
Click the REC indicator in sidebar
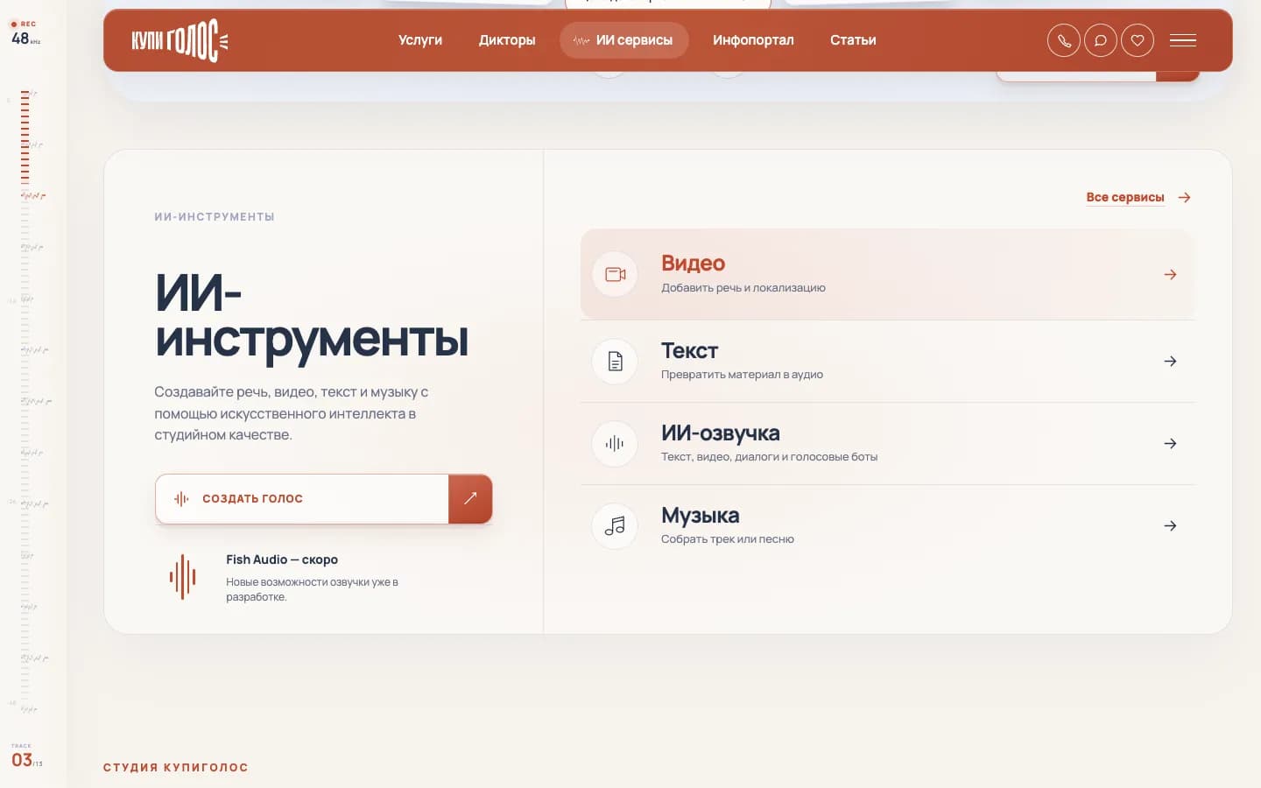[24, 24]
